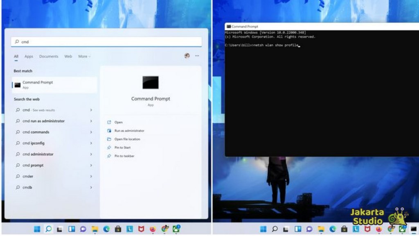Click the red McAfee icon in left taskbar

[141, 229]
